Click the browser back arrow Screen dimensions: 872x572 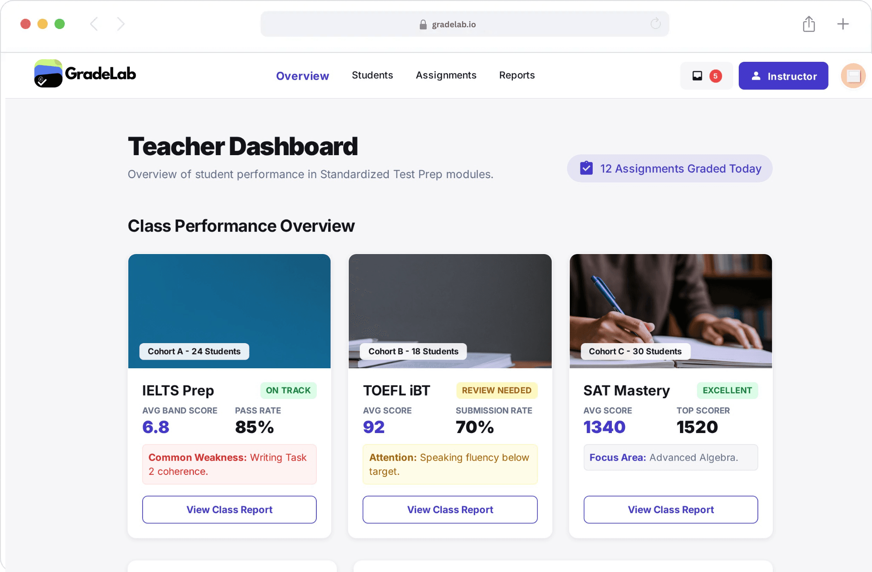[94, 24]
